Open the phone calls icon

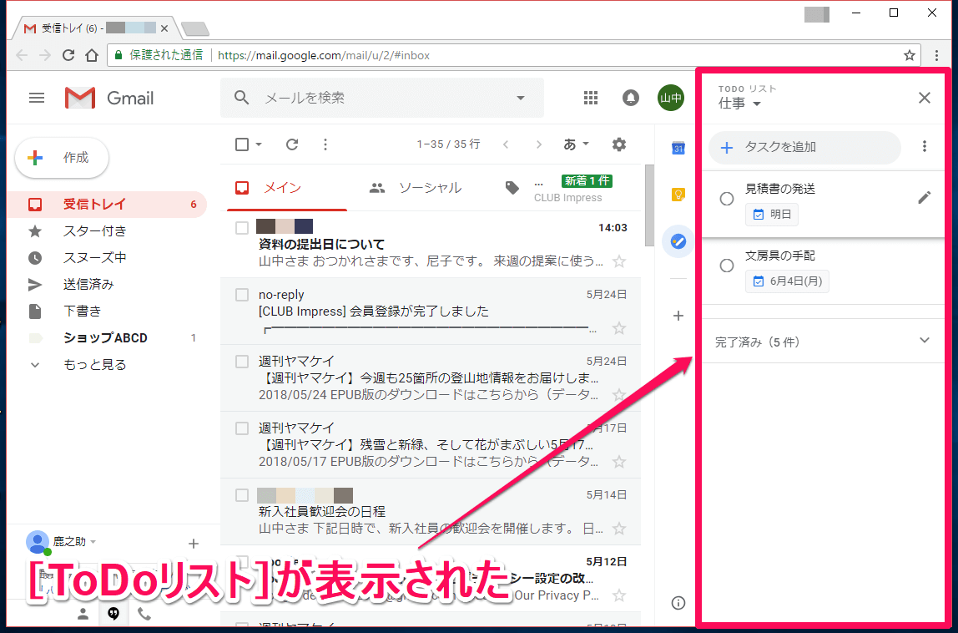pos(144,614)
